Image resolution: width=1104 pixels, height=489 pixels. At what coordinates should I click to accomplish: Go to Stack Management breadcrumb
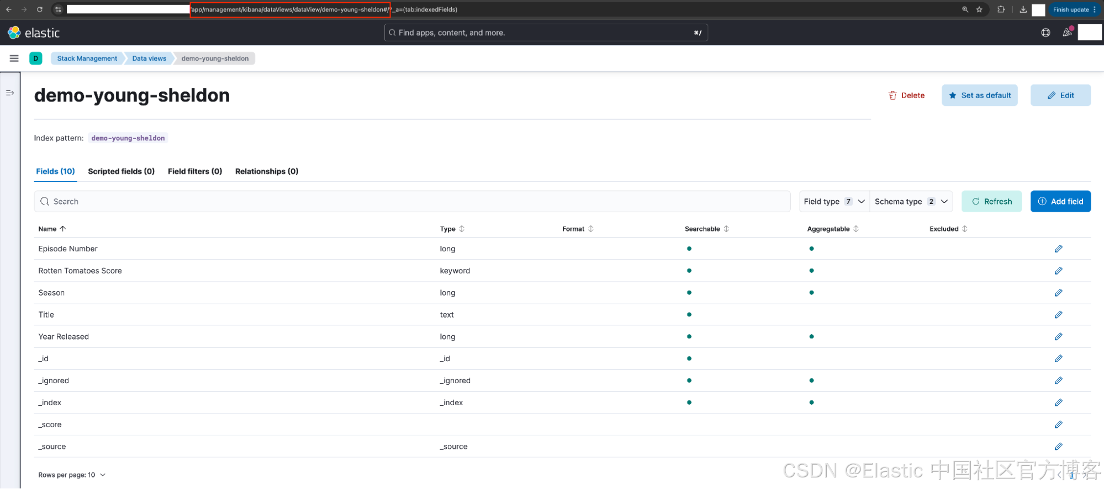coord(87,58)
